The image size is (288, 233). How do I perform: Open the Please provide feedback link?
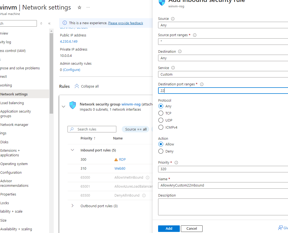coord(126,23)
